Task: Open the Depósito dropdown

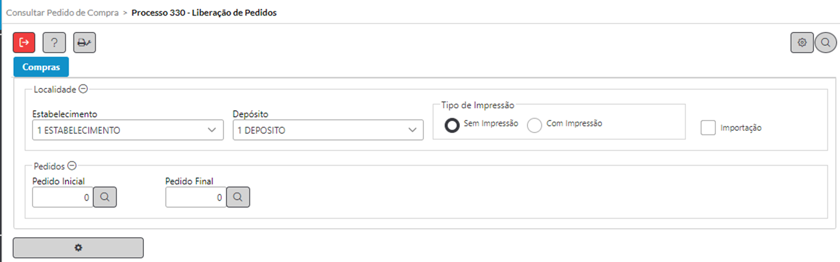Action: tap(328, 130)
